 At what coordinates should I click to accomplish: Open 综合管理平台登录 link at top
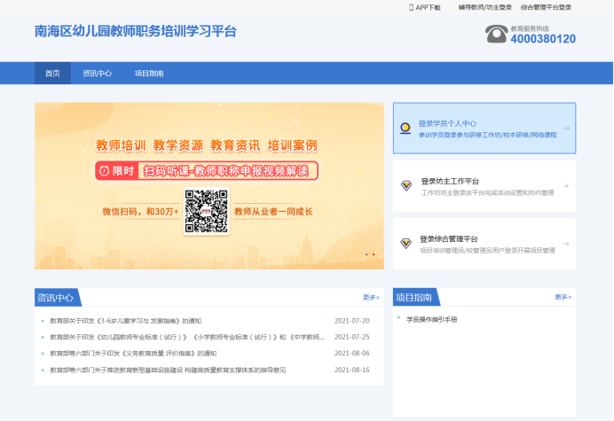(546, 7)
